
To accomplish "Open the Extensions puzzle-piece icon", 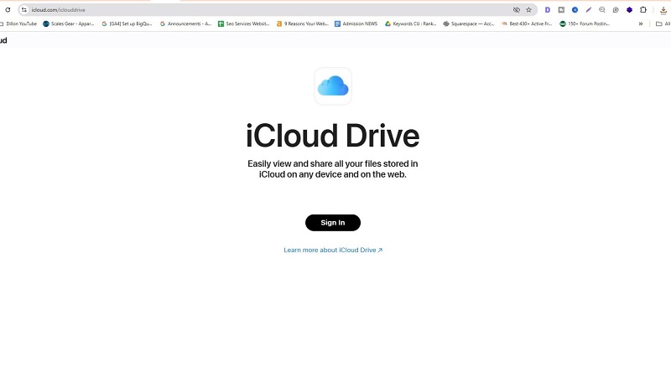I will tap(643, 10).
